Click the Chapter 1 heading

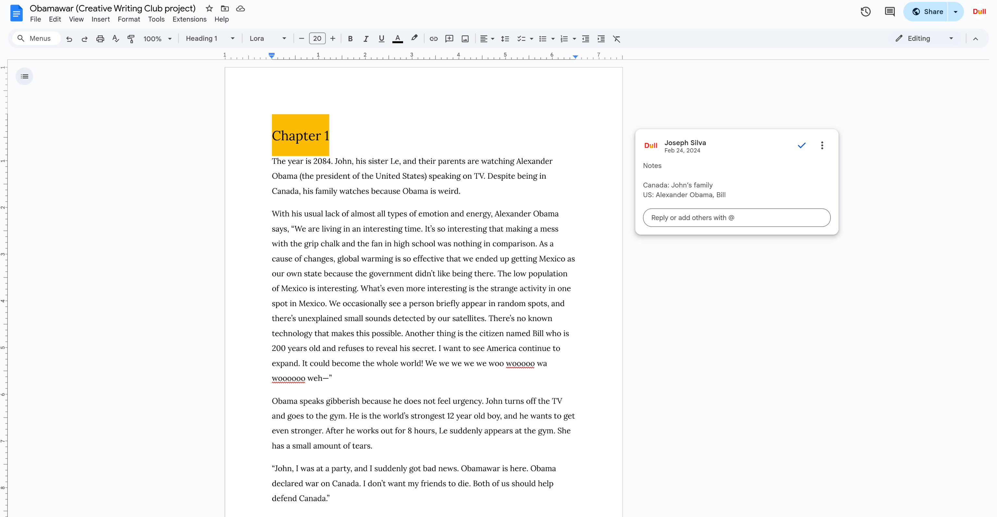point(300,135)
